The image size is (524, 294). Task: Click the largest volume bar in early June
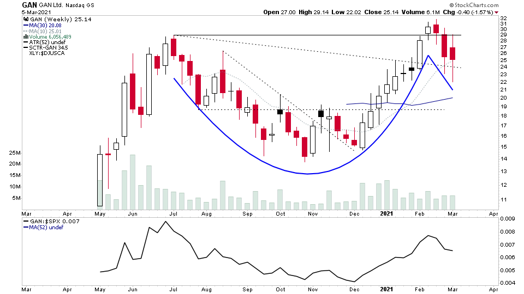pyautogui.click(x=133, y=182)
